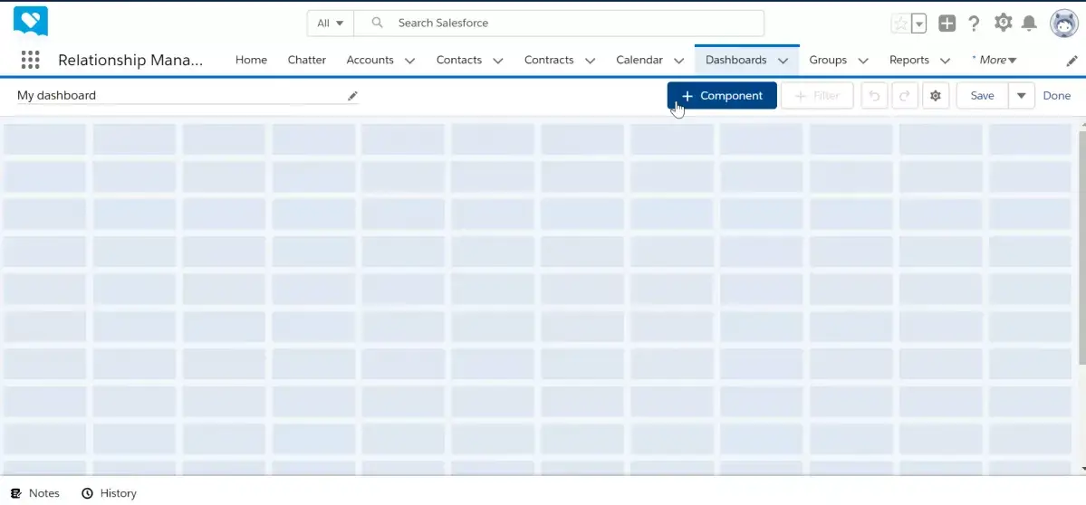Open the History utility item
Image resolution: width=1086 pixels, height=505 pixels.
pyautogui.click(x=110, y=493)
